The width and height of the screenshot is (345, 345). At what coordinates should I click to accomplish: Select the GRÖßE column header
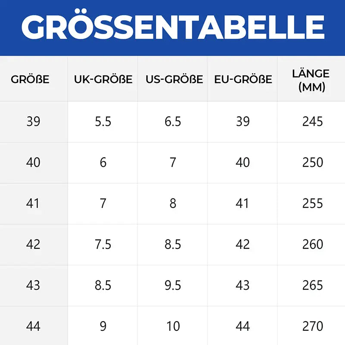pos(30,79)
